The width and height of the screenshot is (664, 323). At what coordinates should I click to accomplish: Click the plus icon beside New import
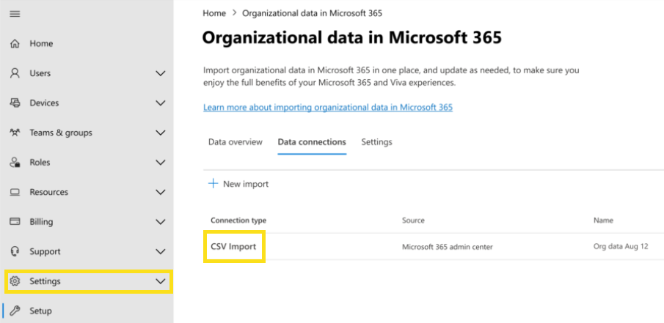point(213,184)
